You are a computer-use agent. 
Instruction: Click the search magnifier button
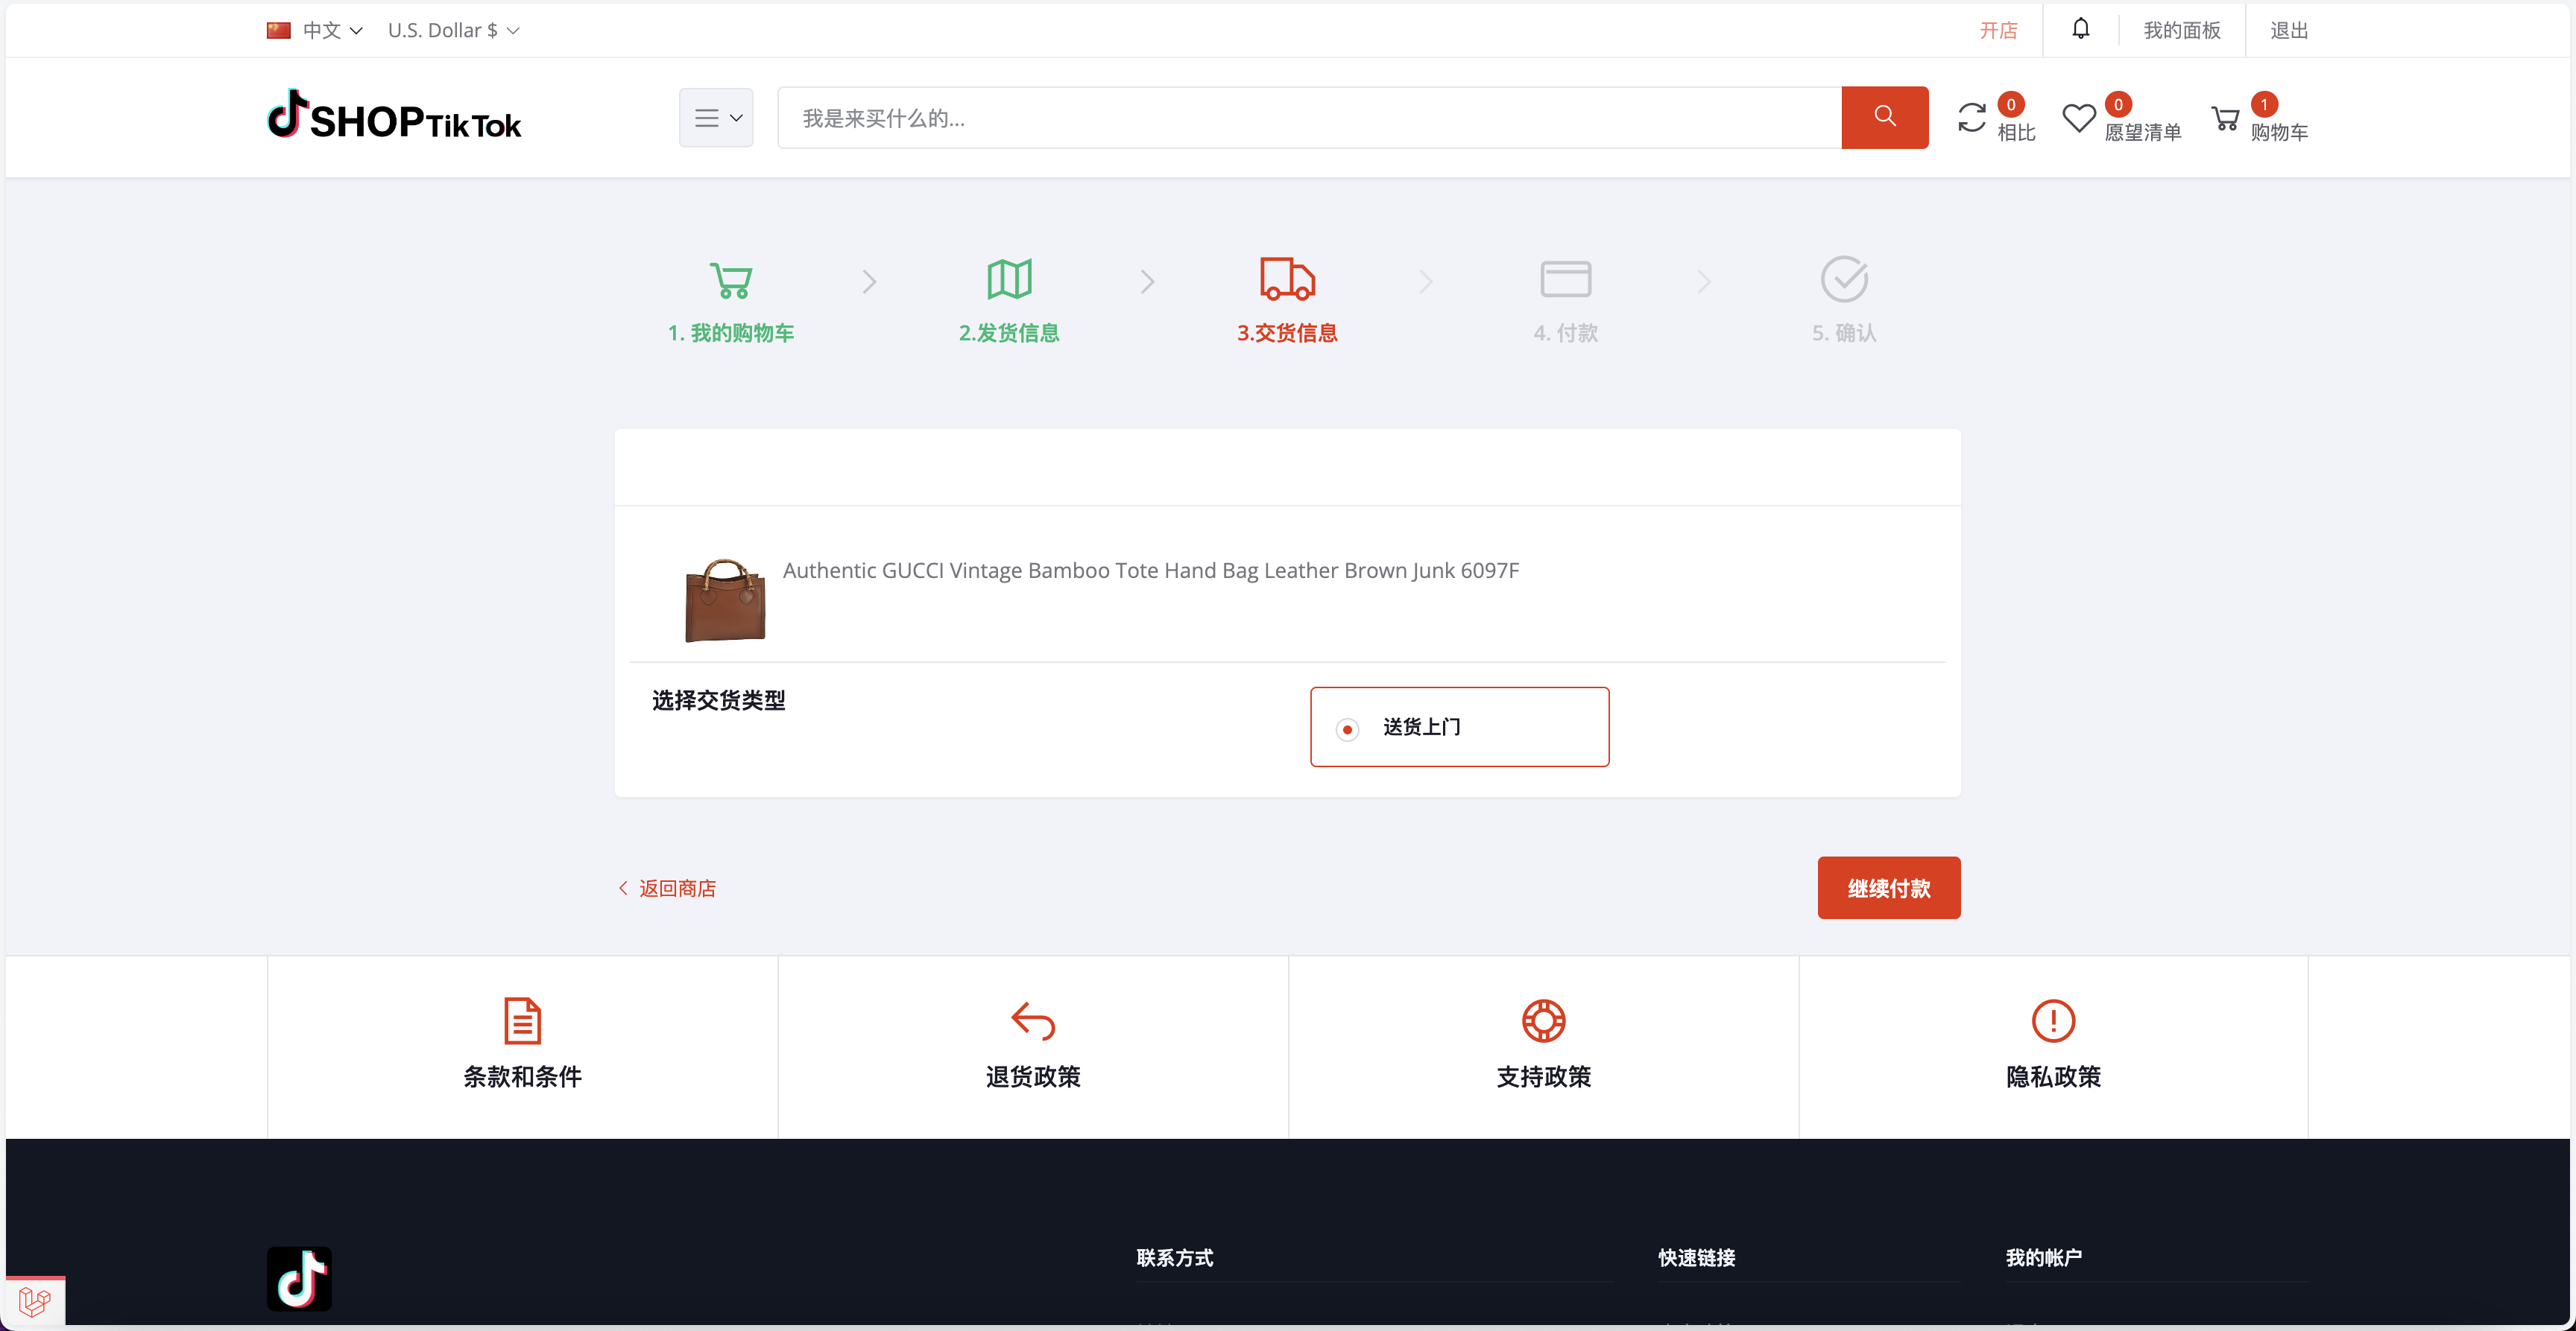click(1885, 117)
